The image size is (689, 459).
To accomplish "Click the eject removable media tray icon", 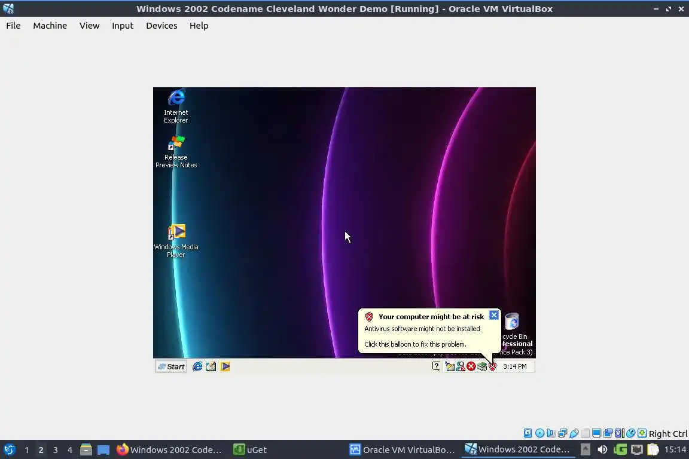I will [x=586, y=450].
